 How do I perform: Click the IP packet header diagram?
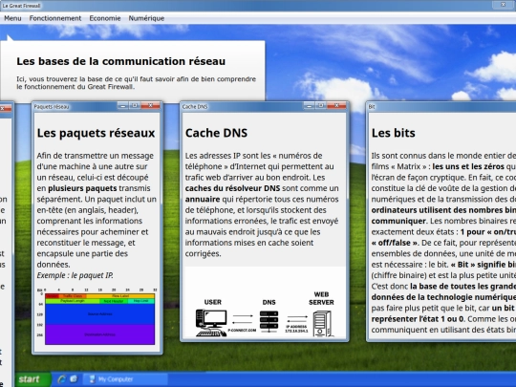click(97, 316)
